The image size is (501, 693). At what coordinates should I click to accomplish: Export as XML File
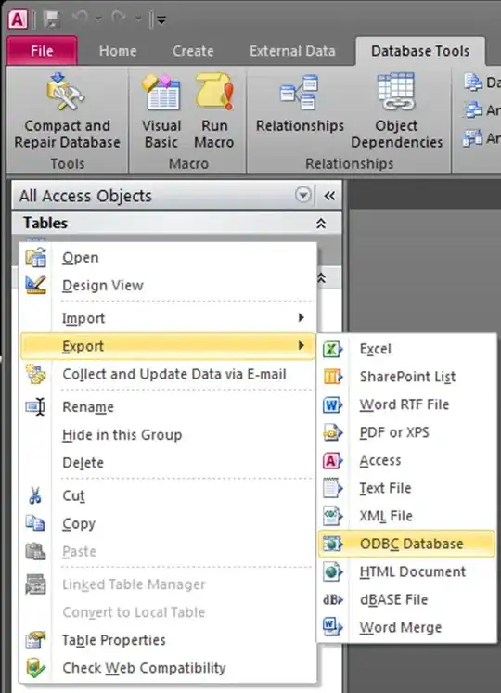point(406,516)
